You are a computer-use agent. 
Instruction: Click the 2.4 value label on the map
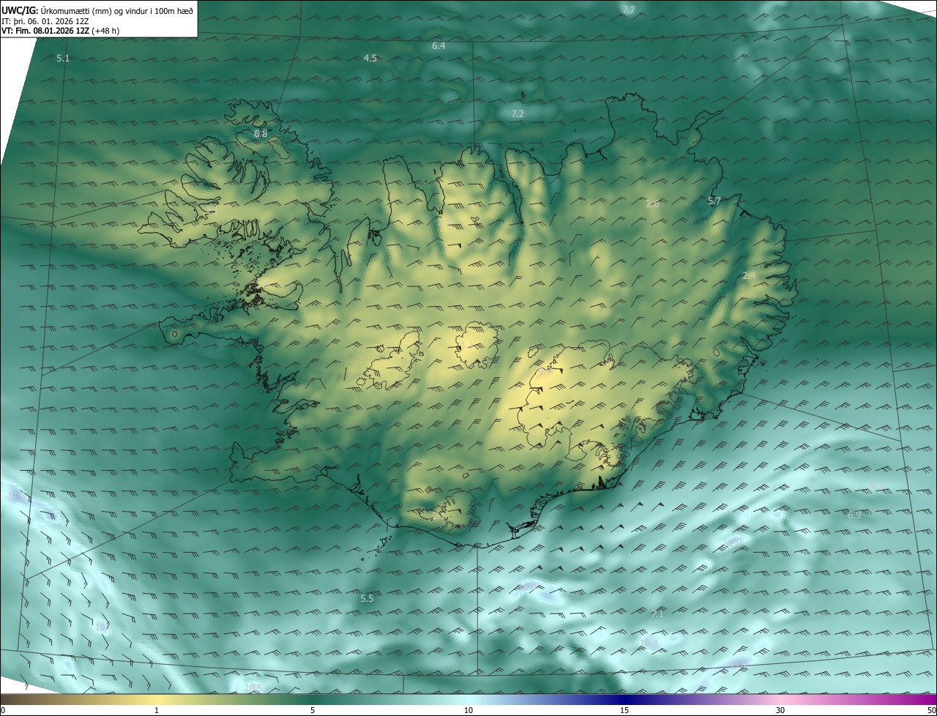click(749, 275)
